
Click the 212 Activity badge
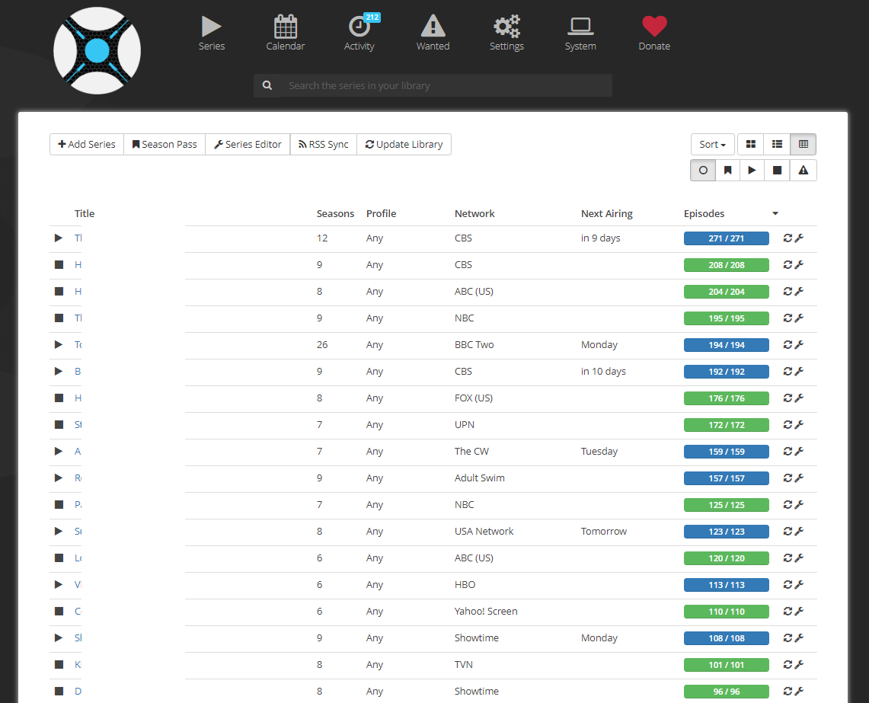pos(372,18)
